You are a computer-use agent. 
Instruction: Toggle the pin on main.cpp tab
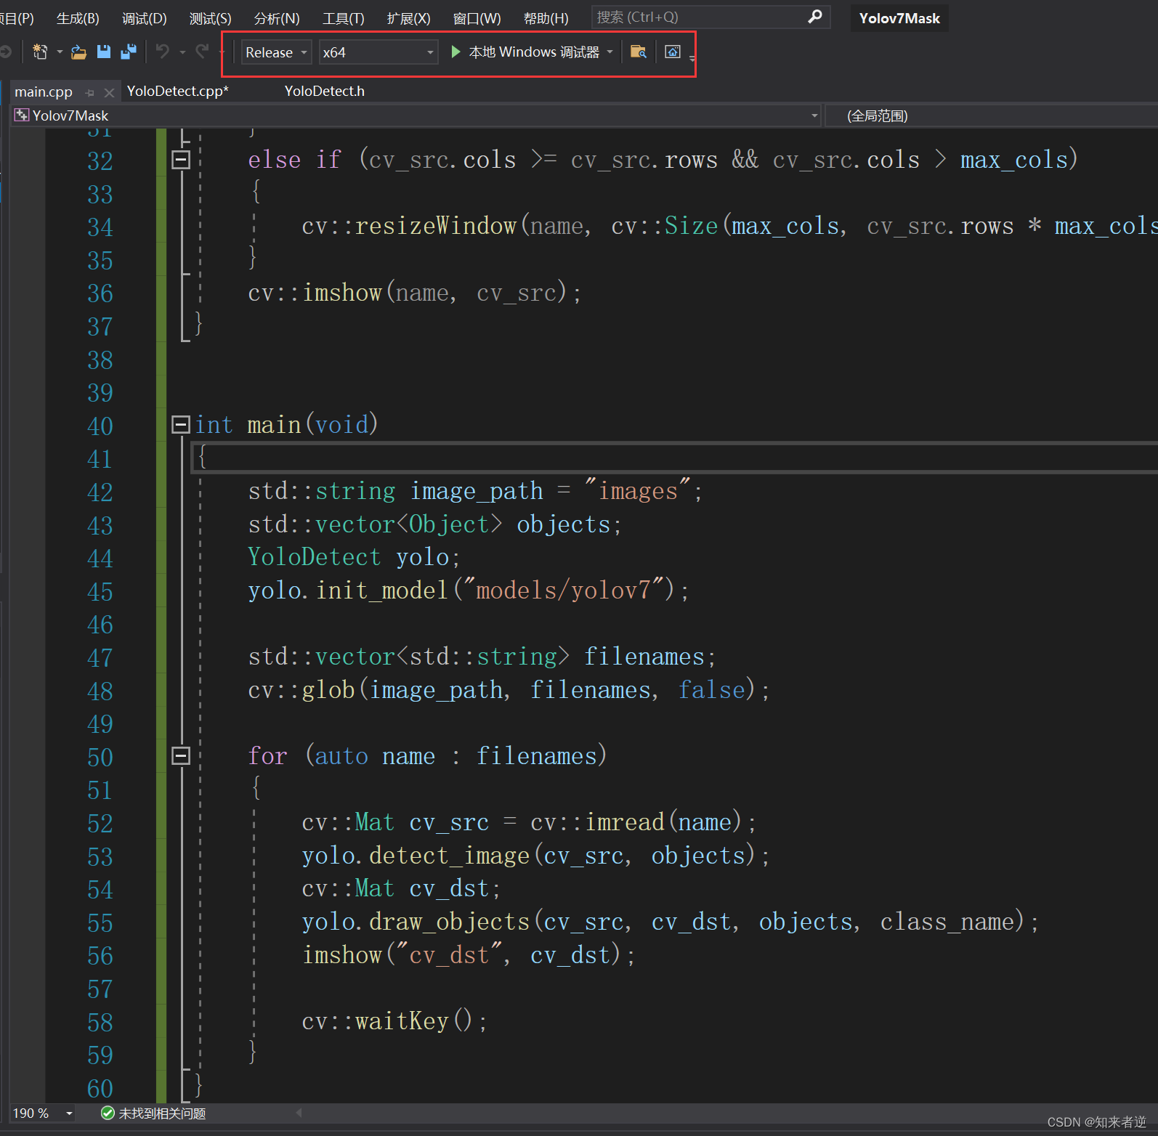pyautogui.click(x=90, y=92)
